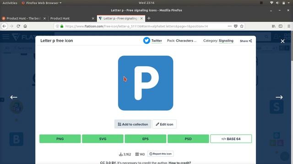Go to the Firefox home page

point(25,26)
